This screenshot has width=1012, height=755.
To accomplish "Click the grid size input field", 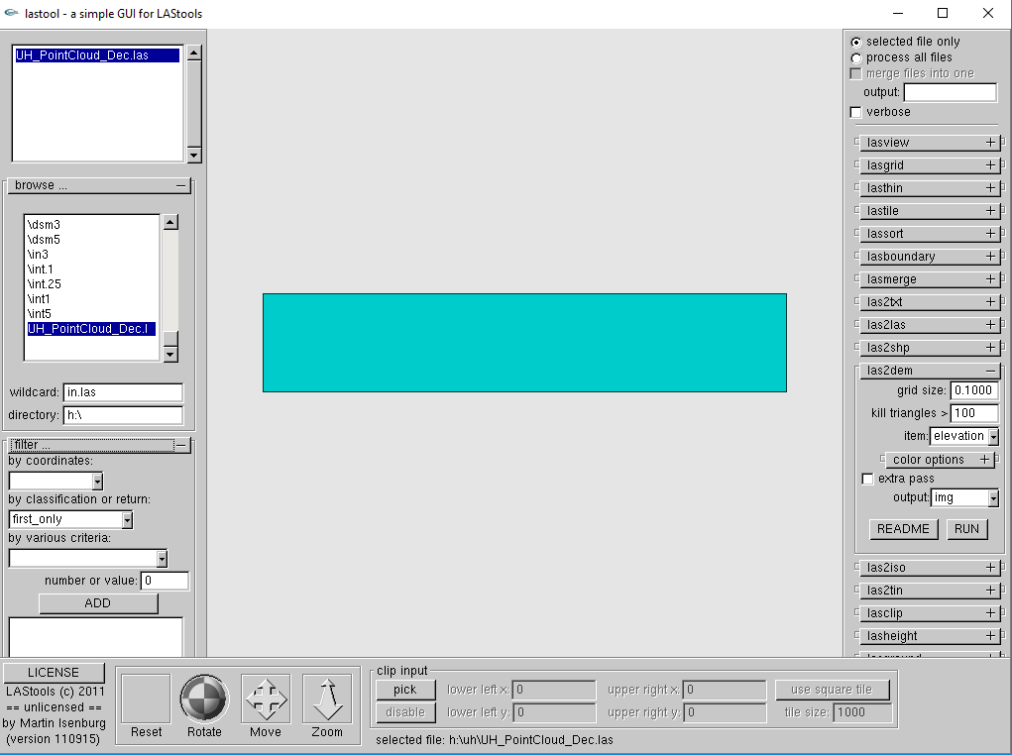I will pyautogui.click(x=973, y=390).
